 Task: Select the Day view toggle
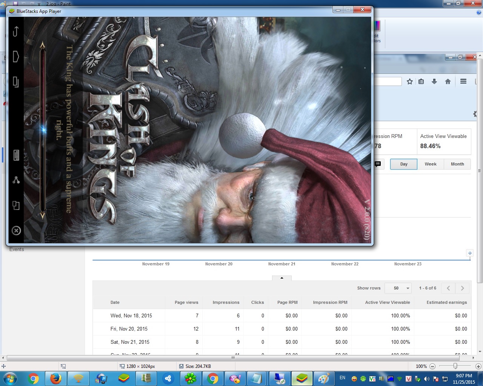point(404,164)
